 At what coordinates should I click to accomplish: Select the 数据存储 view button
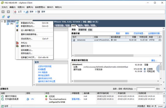(x=82, y=30)
